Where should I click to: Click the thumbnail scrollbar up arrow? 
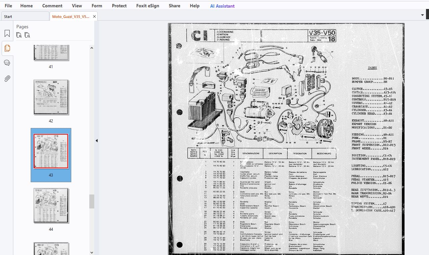pos(92,48)
